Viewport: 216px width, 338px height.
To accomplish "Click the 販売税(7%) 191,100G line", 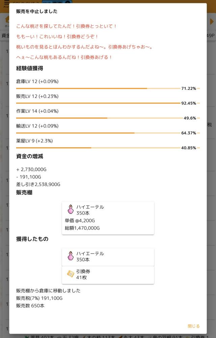I will pyautogui.click(x=39, y=298).
